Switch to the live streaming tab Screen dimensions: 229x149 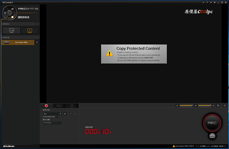[x=59, y=105]
